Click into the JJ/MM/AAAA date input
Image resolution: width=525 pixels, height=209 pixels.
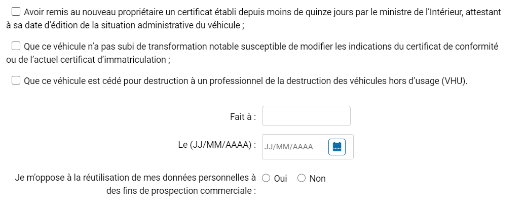coord(294,147)
